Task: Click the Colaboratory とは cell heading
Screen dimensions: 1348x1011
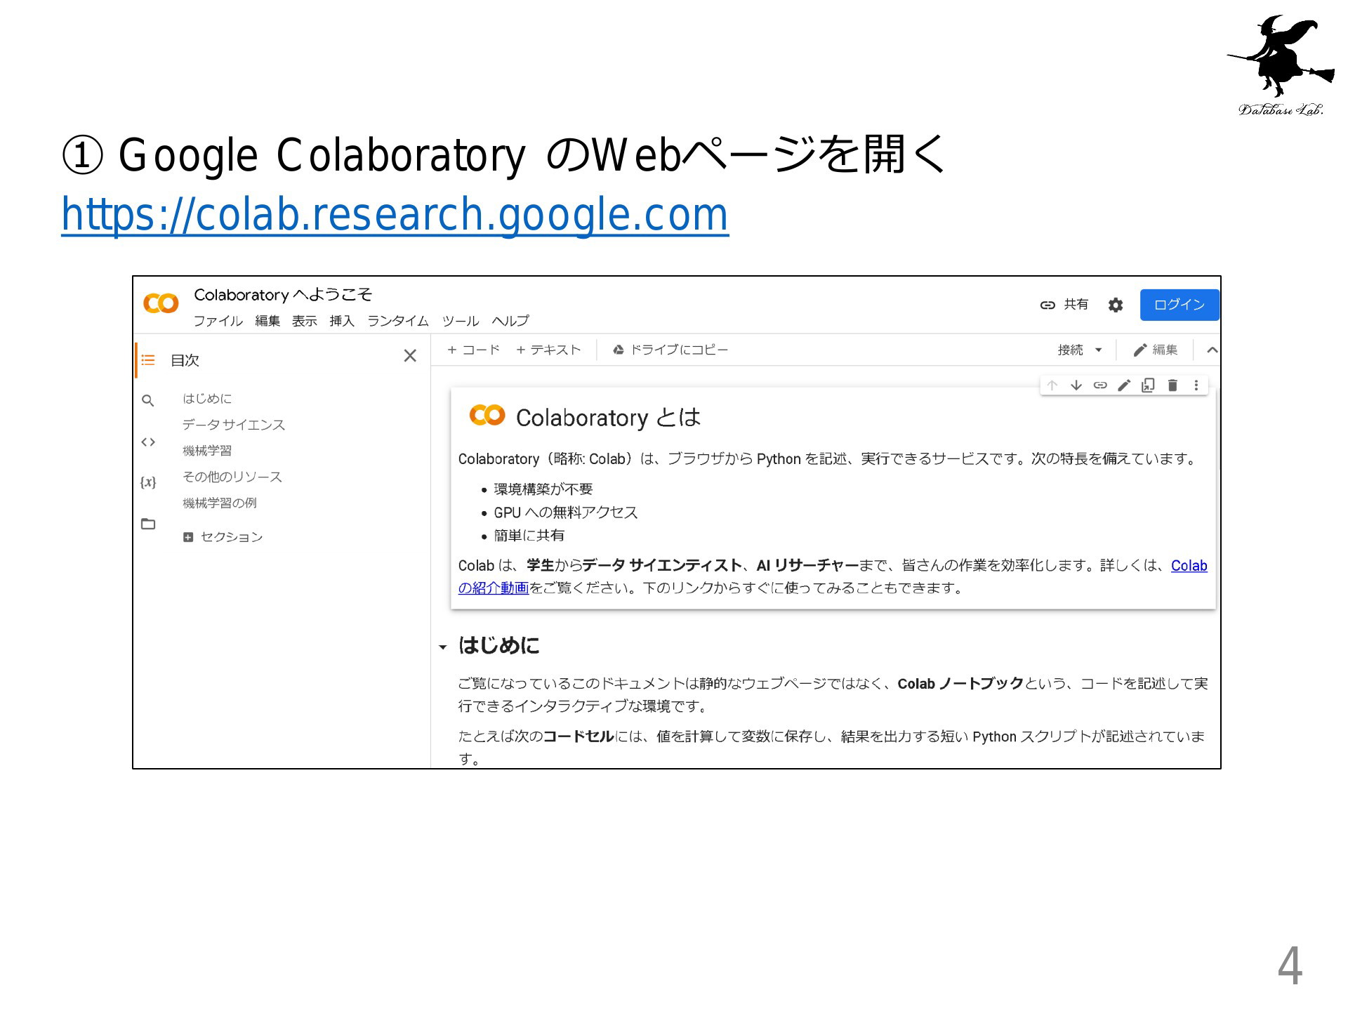Action: [608, 418]
